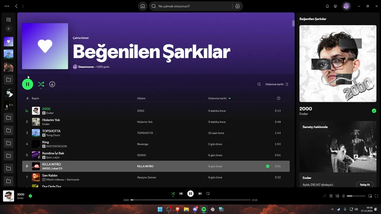
Task: Open album link 'Geçiyor Zaman'
Action: click(x=146, y=177)
